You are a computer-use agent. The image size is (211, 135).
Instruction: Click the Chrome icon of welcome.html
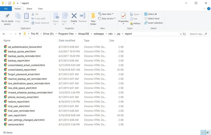tap(6, 124)
